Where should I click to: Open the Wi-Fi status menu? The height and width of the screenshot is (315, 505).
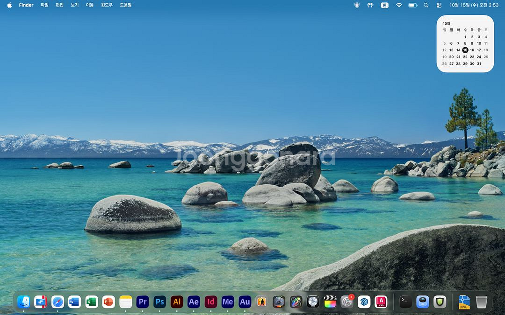[x=398, y=5]
